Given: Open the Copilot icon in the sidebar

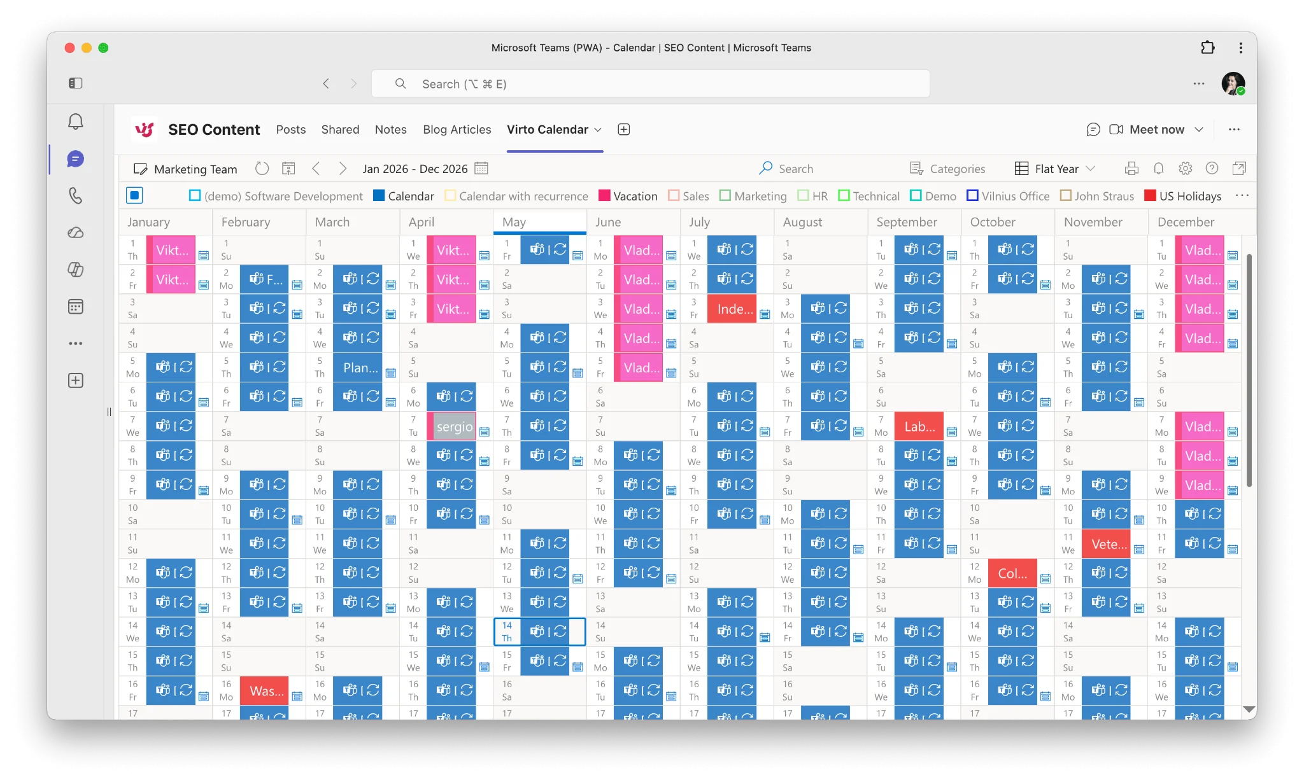Looking at the screenshot, I should [75, 270].
